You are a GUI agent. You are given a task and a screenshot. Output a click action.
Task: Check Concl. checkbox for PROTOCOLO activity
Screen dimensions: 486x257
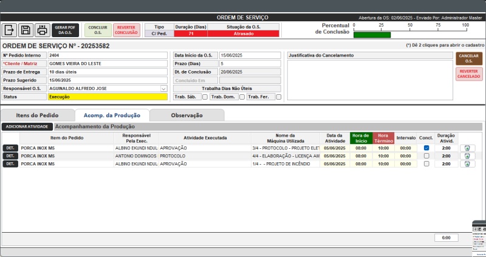(426, 156)
